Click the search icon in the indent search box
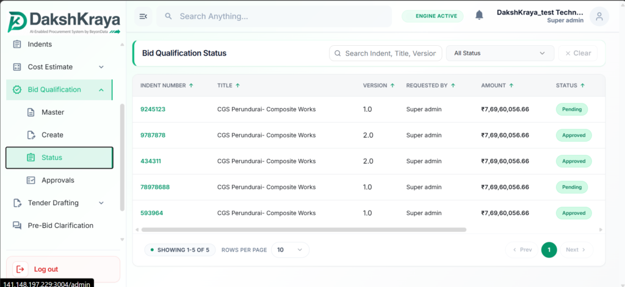The width and height of the screenshot is (625, 287). coord(338,53)
